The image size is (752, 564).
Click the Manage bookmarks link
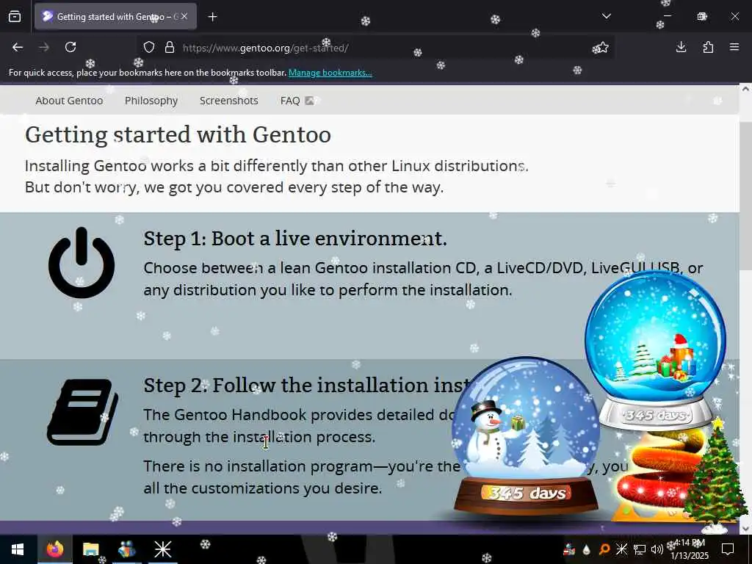point(330,73)
